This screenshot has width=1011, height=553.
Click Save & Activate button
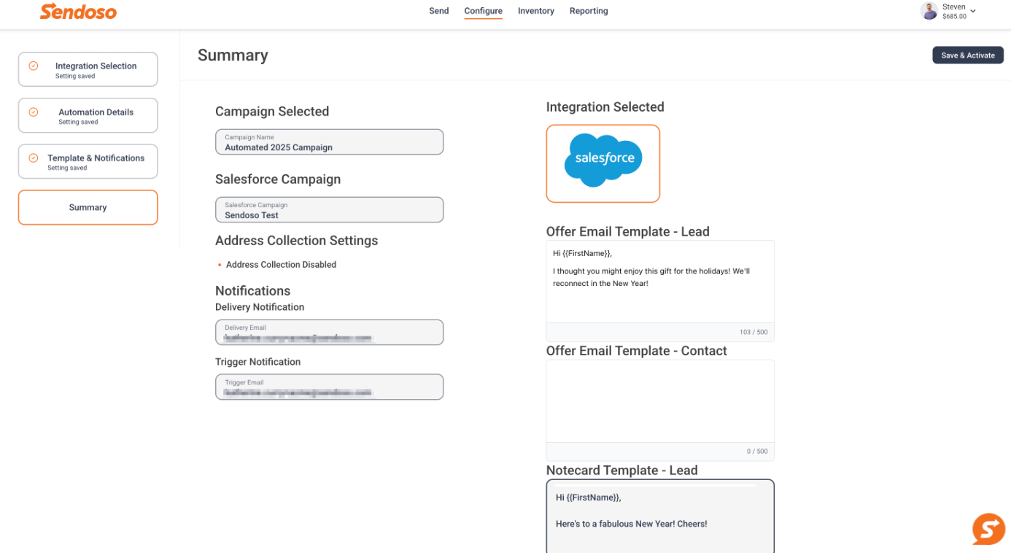968,55
